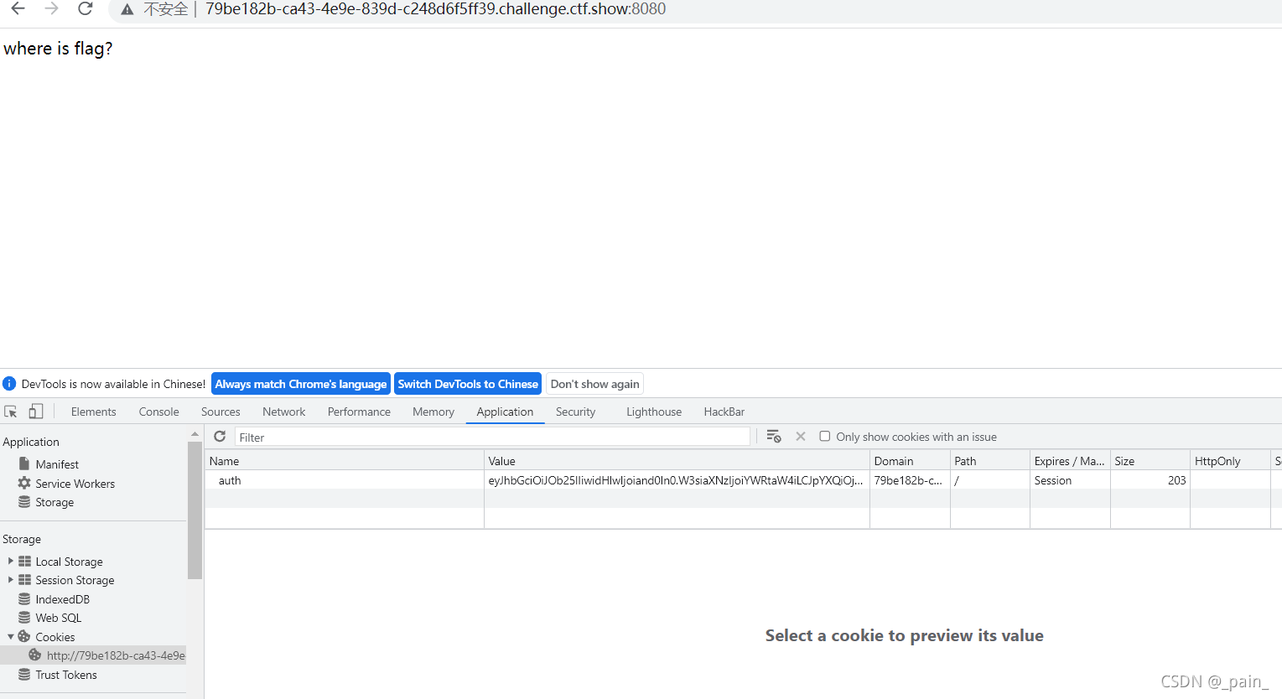Select the Service Workers tree item
Screen dimensions: 1282x699
[x=75, y=483]
